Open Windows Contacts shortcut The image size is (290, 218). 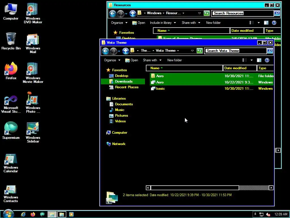point(11,194)
